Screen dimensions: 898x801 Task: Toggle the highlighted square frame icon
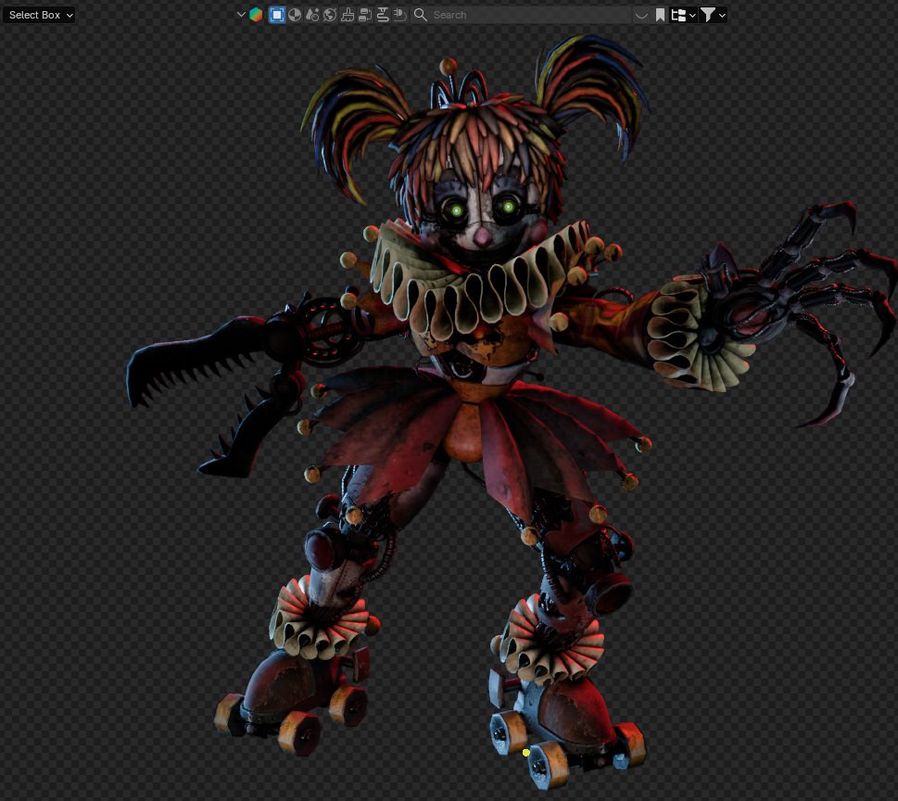pos(277,15)
